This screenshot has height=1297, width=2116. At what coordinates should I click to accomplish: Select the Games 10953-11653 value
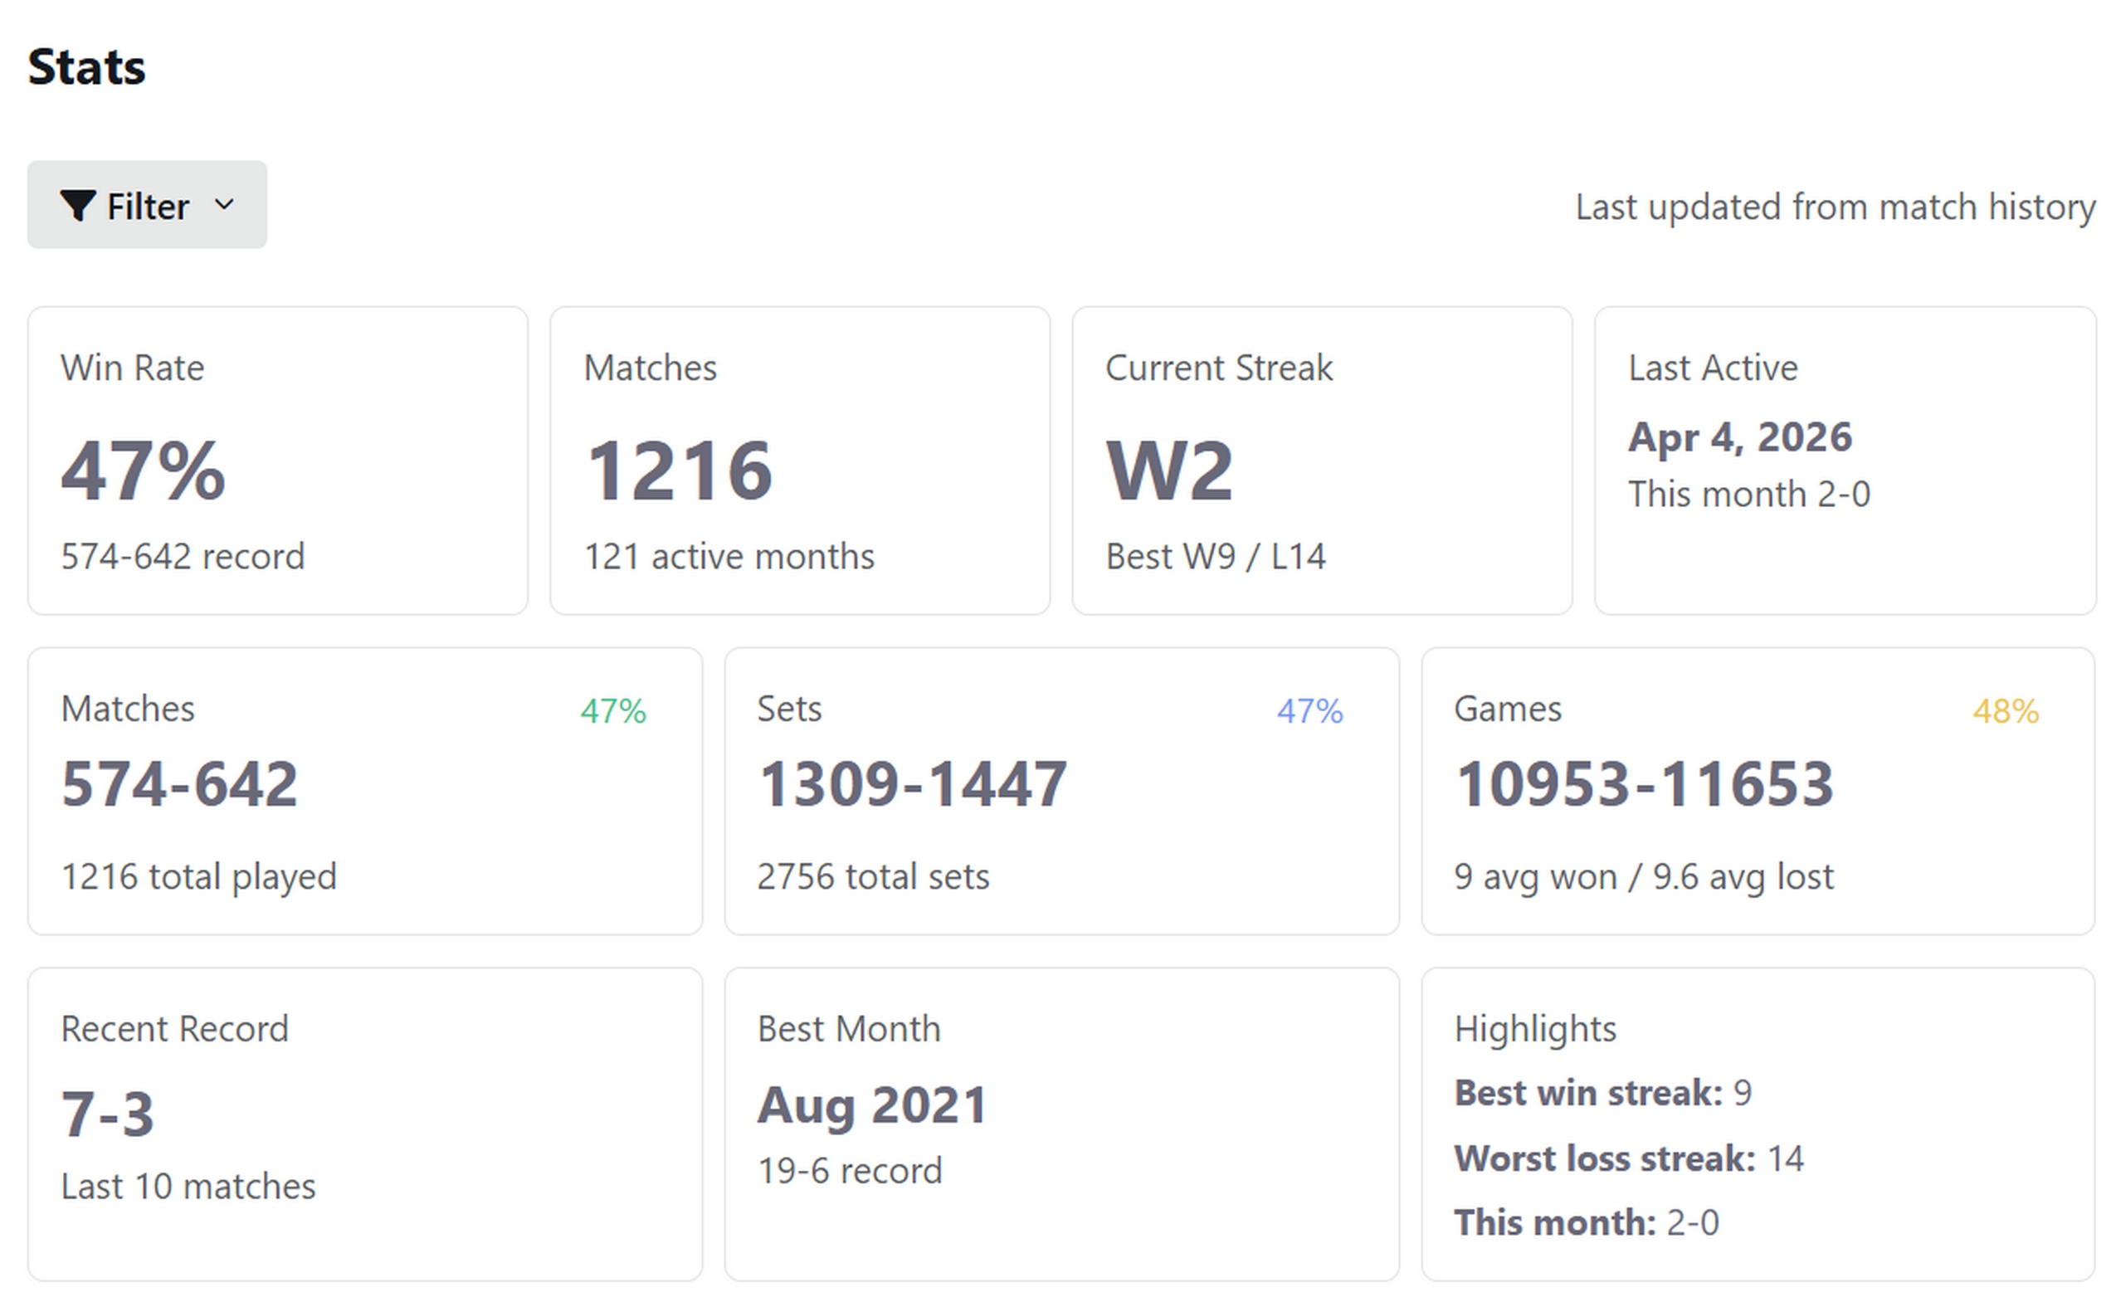[x=1644, y=784]
